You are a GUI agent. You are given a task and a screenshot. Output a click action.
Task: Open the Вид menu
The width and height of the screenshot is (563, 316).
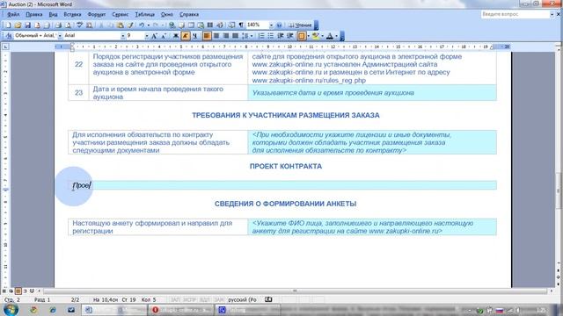[x=53, y=14]
